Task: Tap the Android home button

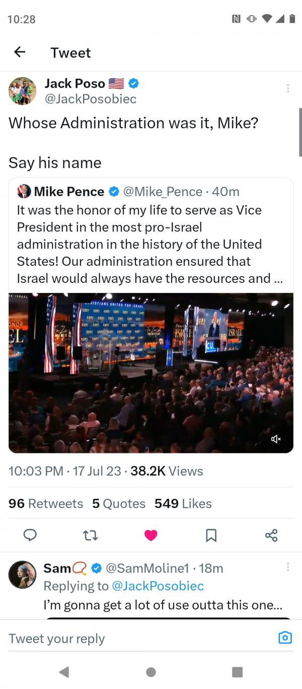Action: coord(150,672)
